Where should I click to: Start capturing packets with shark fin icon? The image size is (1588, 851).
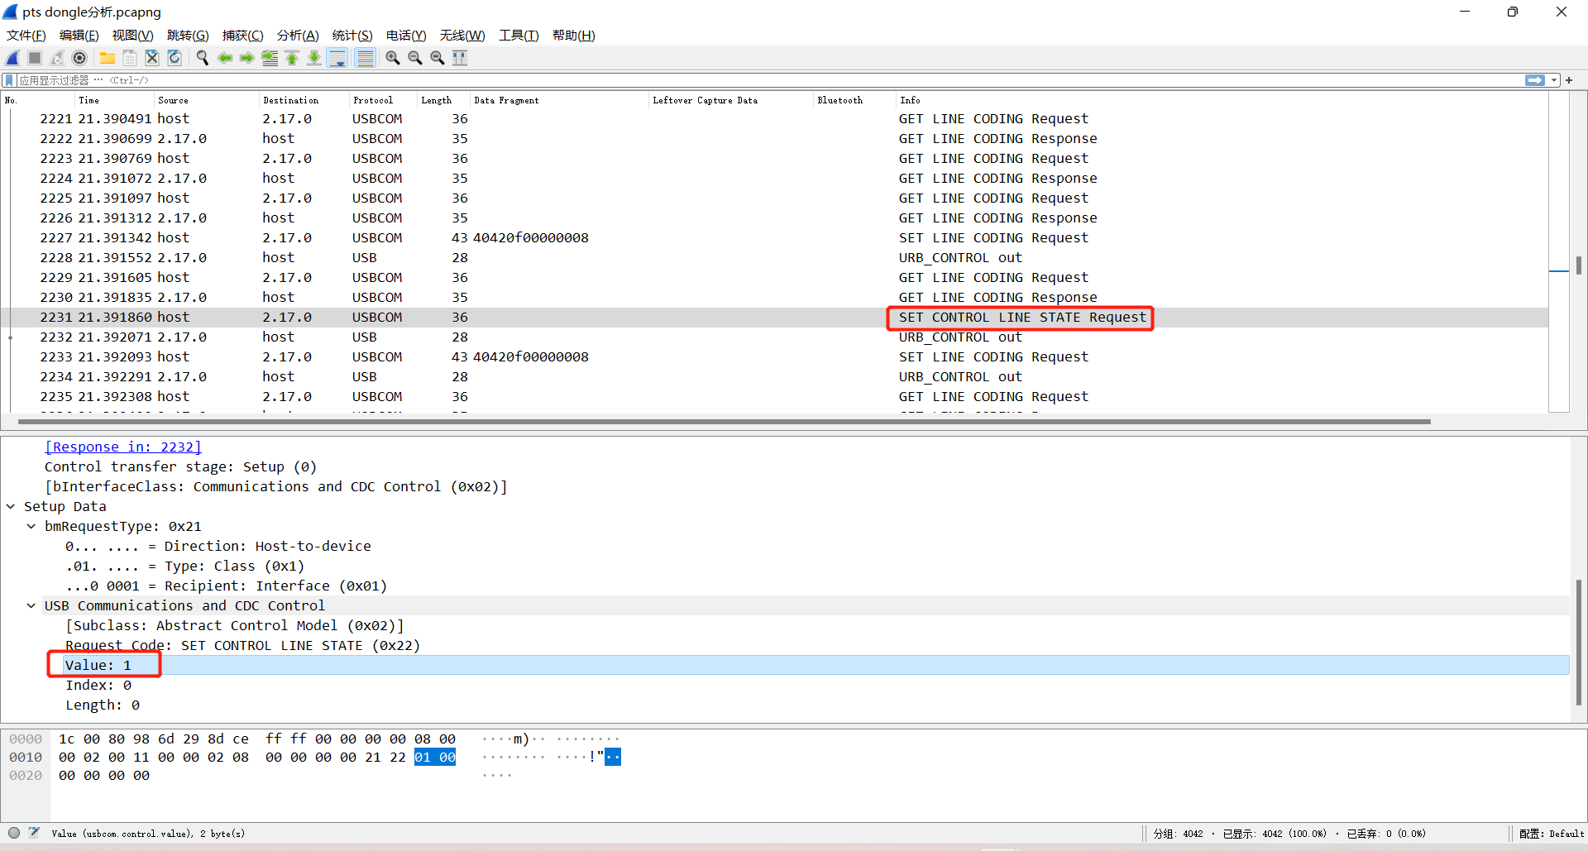12,58
